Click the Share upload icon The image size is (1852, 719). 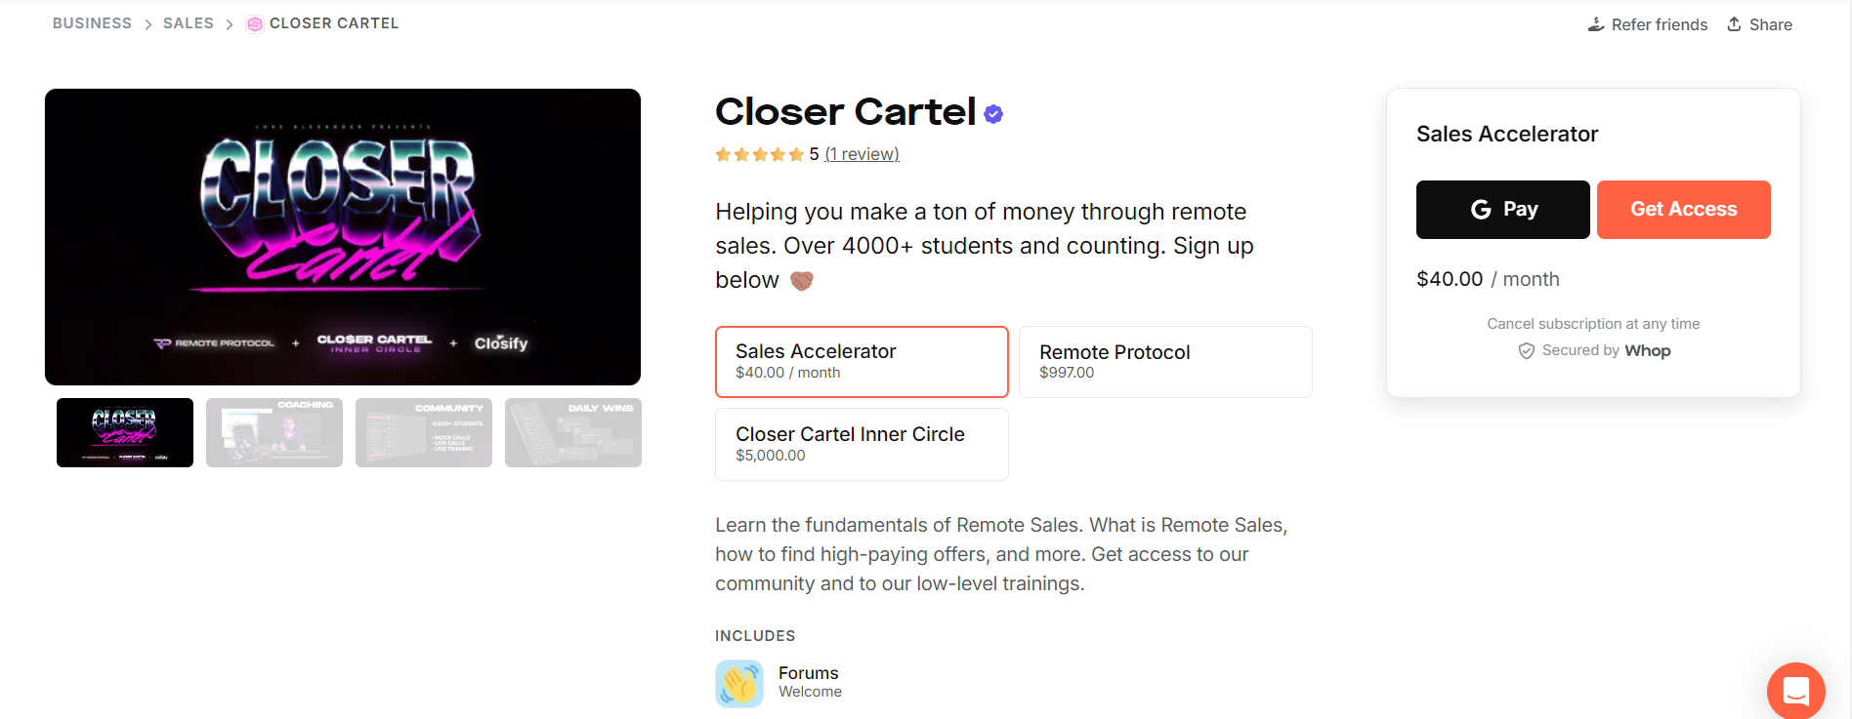pyautogui.click(x=1734, y=22)
